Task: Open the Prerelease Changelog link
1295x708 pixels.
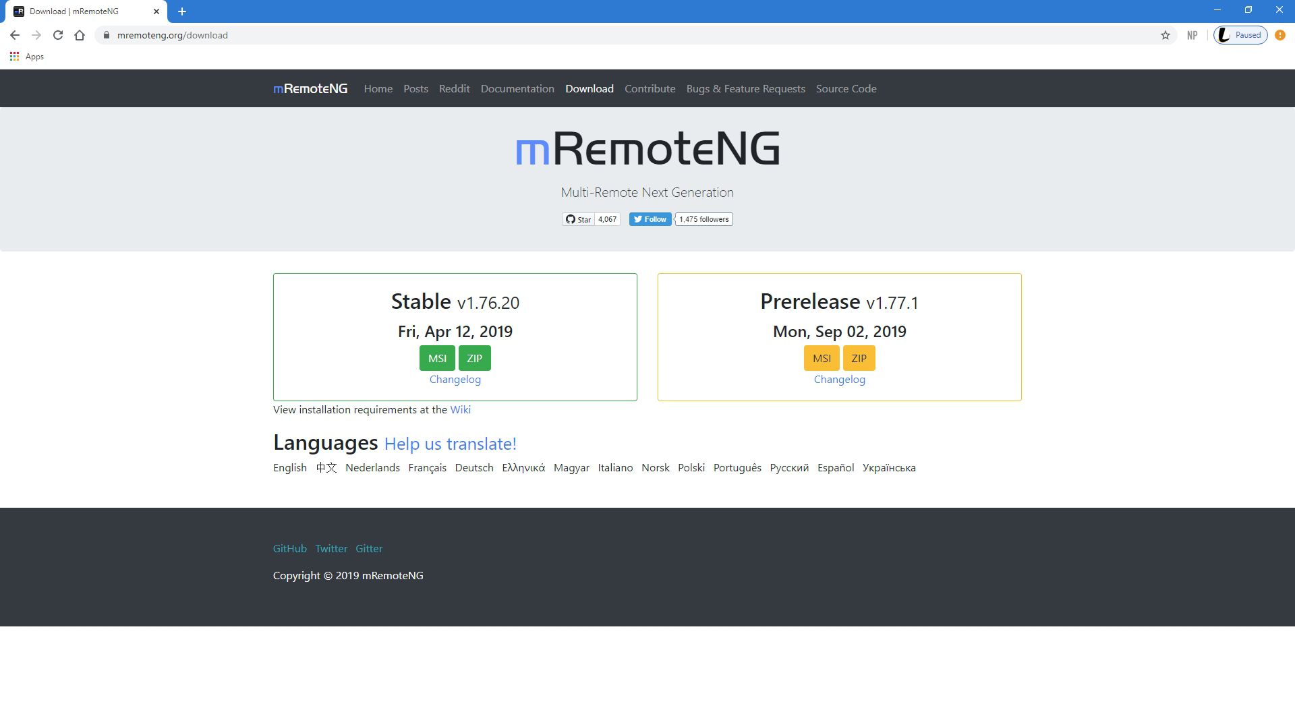Action: coord(840,379)
